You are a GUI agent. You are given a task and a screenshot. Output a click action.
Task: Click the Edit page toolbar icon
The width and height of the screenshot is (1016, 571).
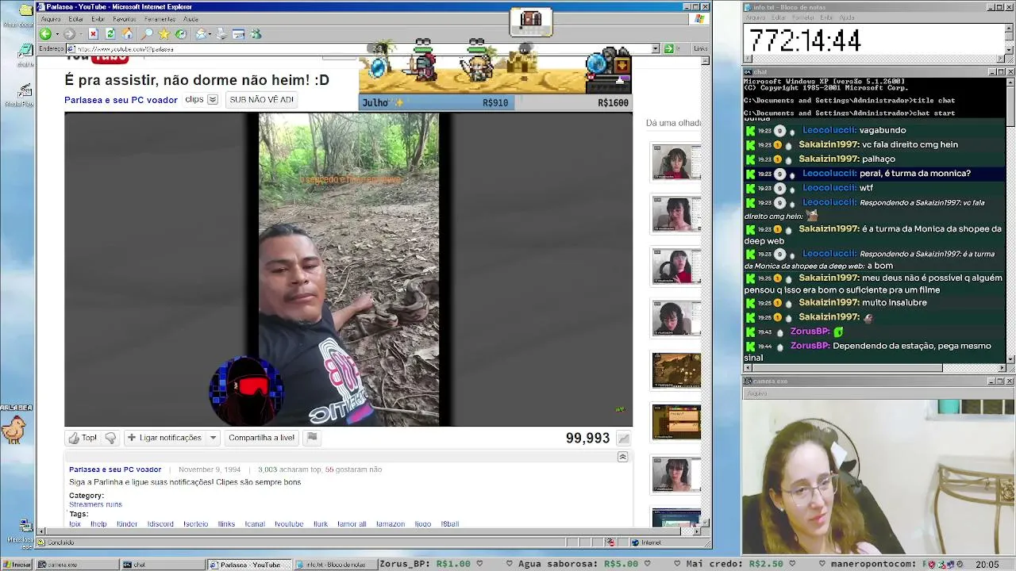tap(238, 34)
